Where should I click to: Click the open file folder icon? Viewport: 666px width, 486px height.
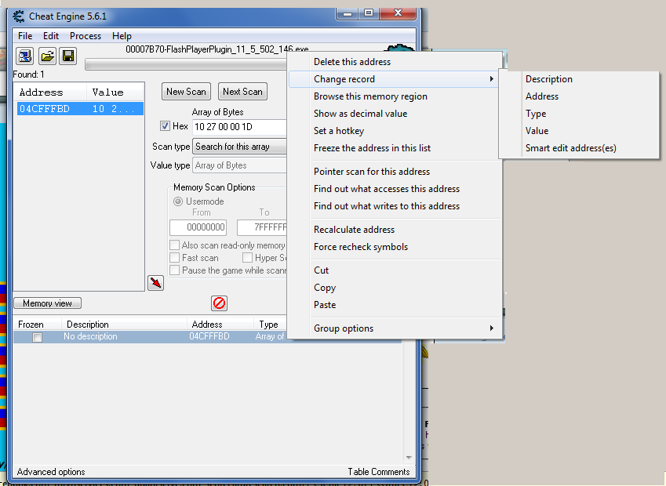[x=47, y=56]
